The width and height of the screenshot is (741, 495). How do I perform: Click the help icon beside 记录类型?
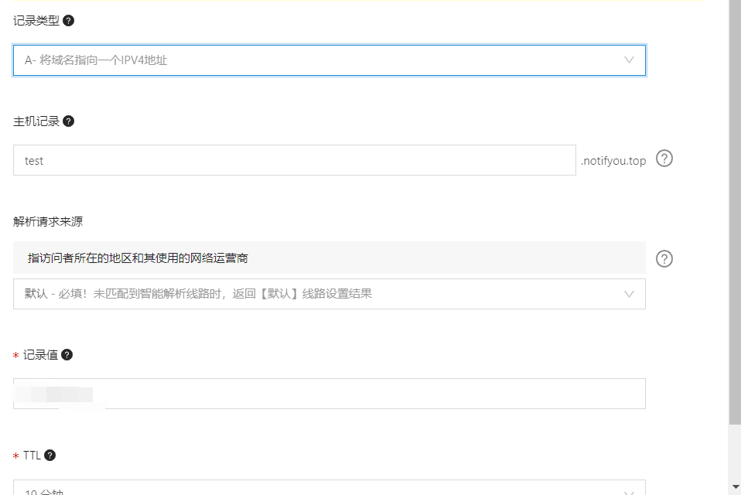(69, 21)
